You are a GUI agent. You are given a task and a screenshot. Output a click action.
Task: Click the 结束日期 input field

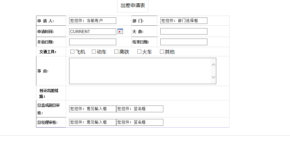click(184, 42)
